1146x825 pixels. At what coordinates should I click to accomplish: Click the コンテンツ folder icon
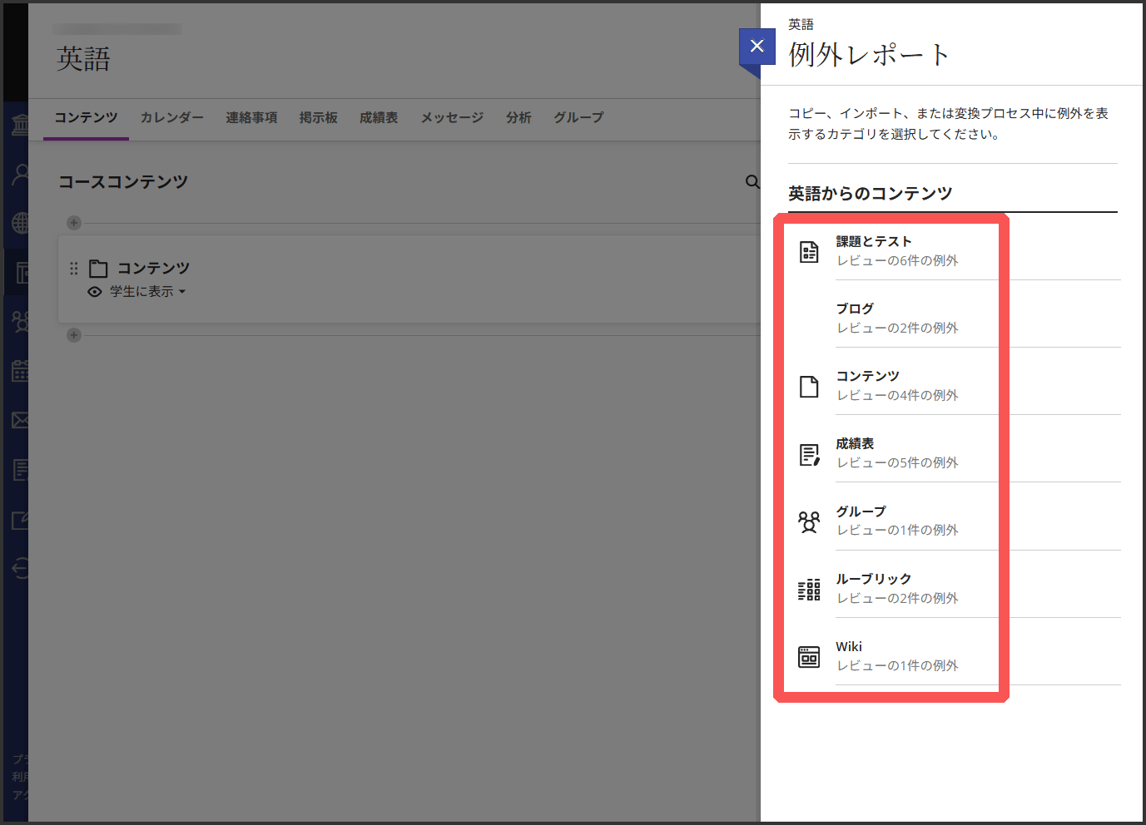point(98,269)
